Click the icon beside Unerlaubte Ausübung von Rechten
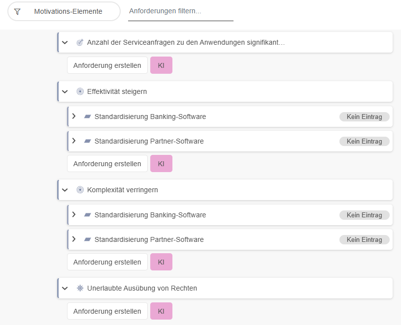 pyautogui.click(x=80, y=288)
